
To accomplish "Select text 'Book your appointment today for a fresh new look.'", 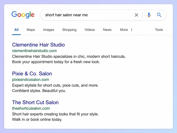I will [x=56, y=62].
